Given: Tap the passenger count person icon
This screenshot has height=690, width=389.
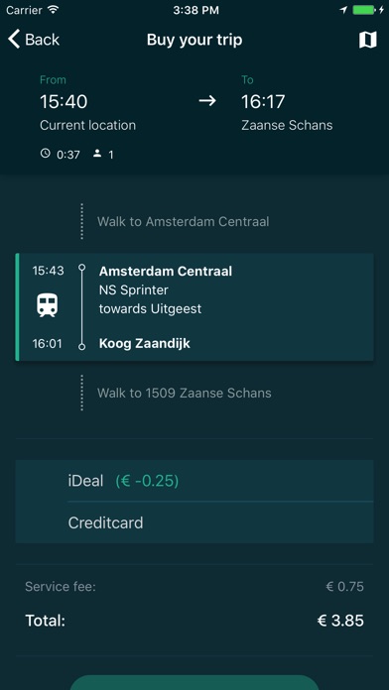Looking at the screenshot, I should click(x=97, y=154).
